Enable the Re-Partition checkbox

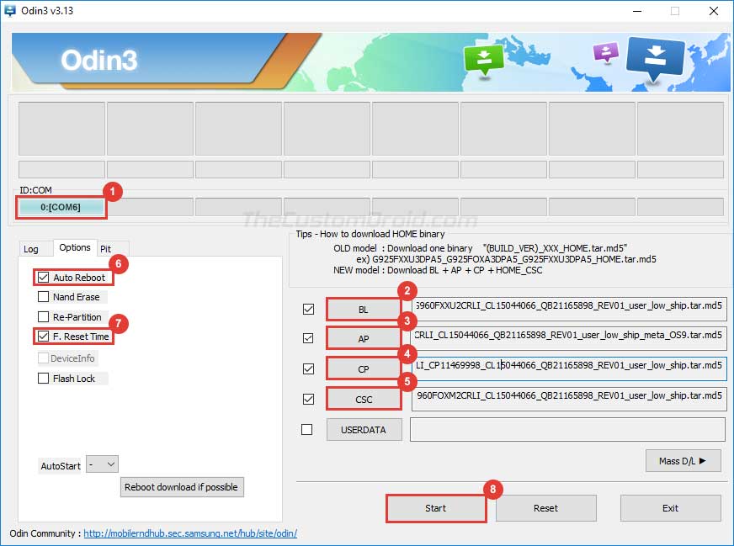43,316
